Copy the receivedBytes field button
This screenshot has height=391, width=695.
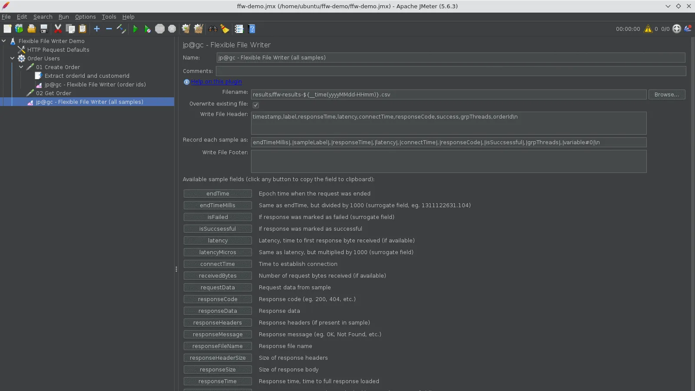[218, 276]
